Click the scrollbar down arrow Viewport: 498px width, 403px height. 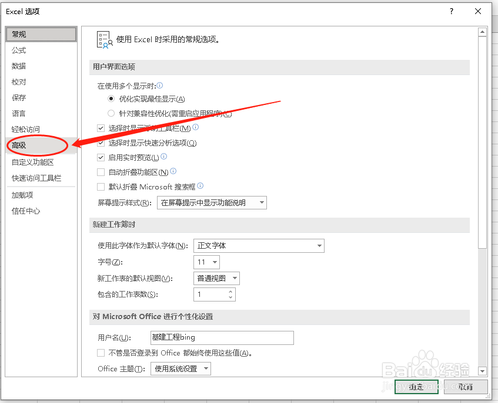coord(483,371)
